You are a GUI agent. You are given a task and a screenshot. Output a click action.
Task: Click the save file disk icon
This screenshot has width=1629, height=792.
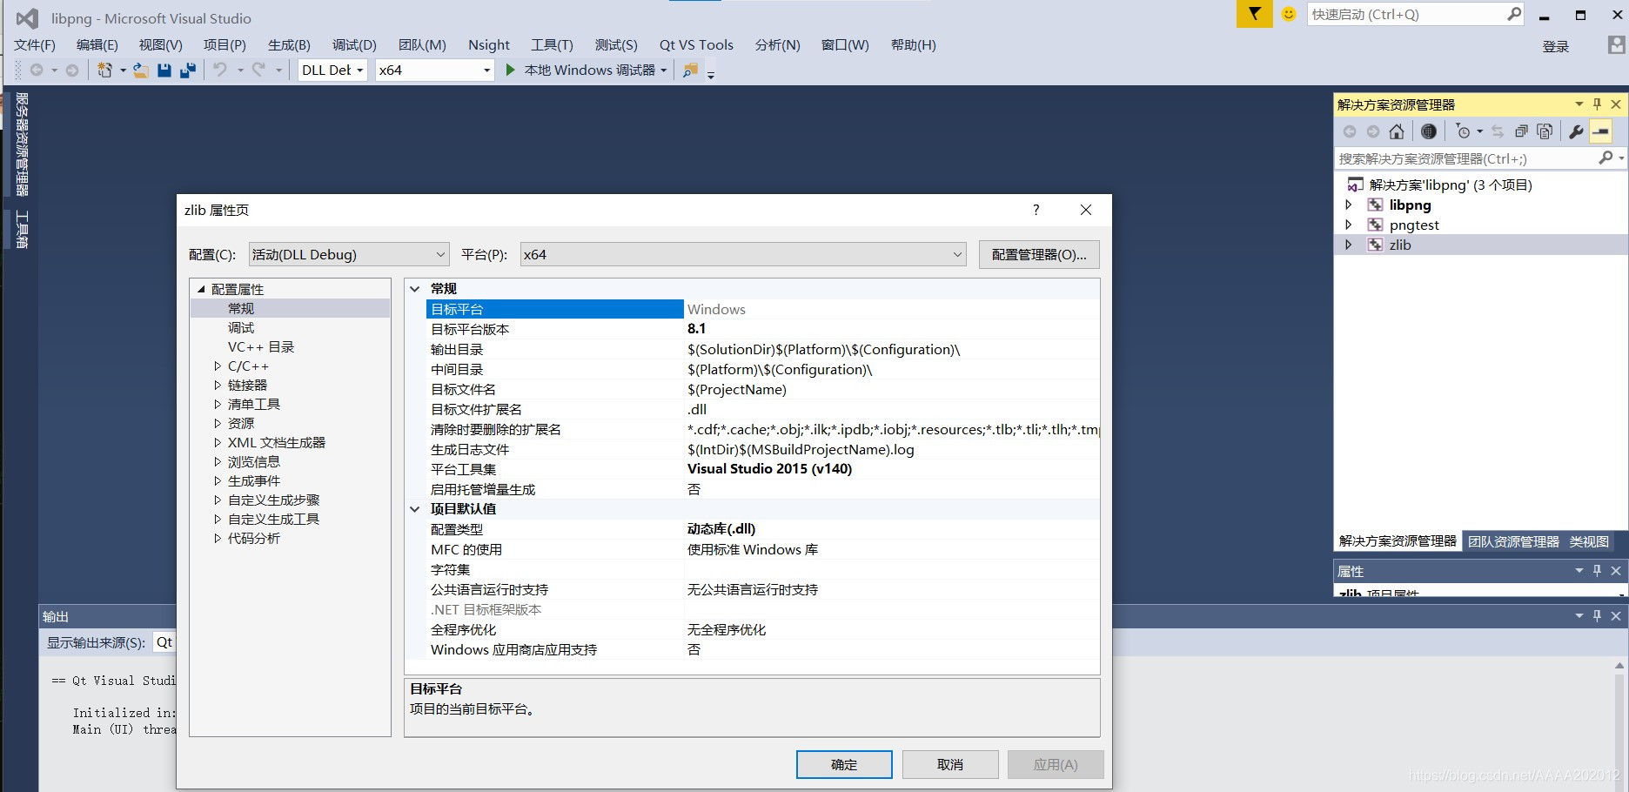pos(164,70)
